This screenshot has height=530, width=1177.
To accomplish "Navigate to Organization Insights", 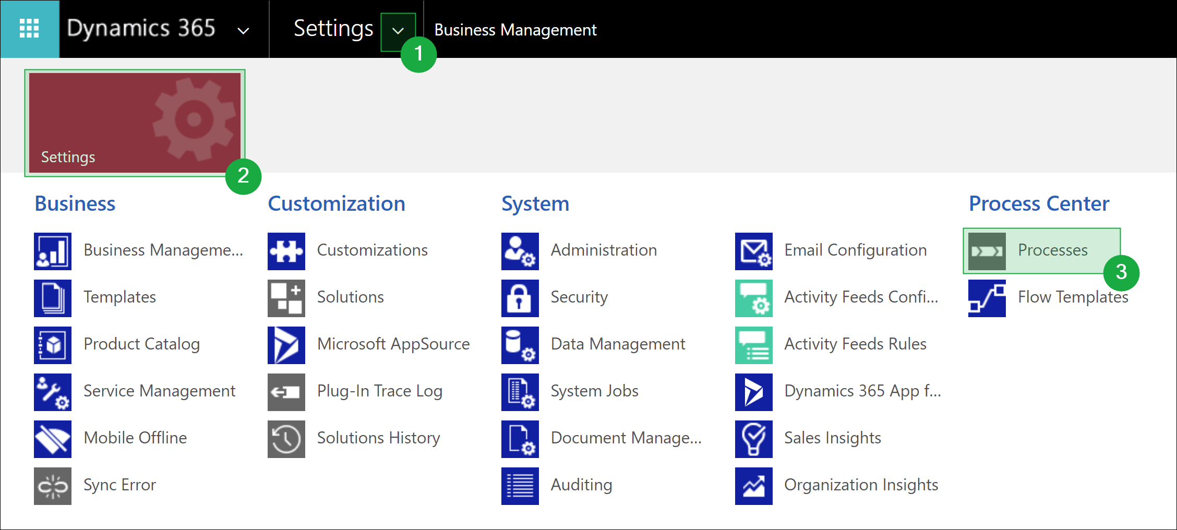I will [861, 485].
